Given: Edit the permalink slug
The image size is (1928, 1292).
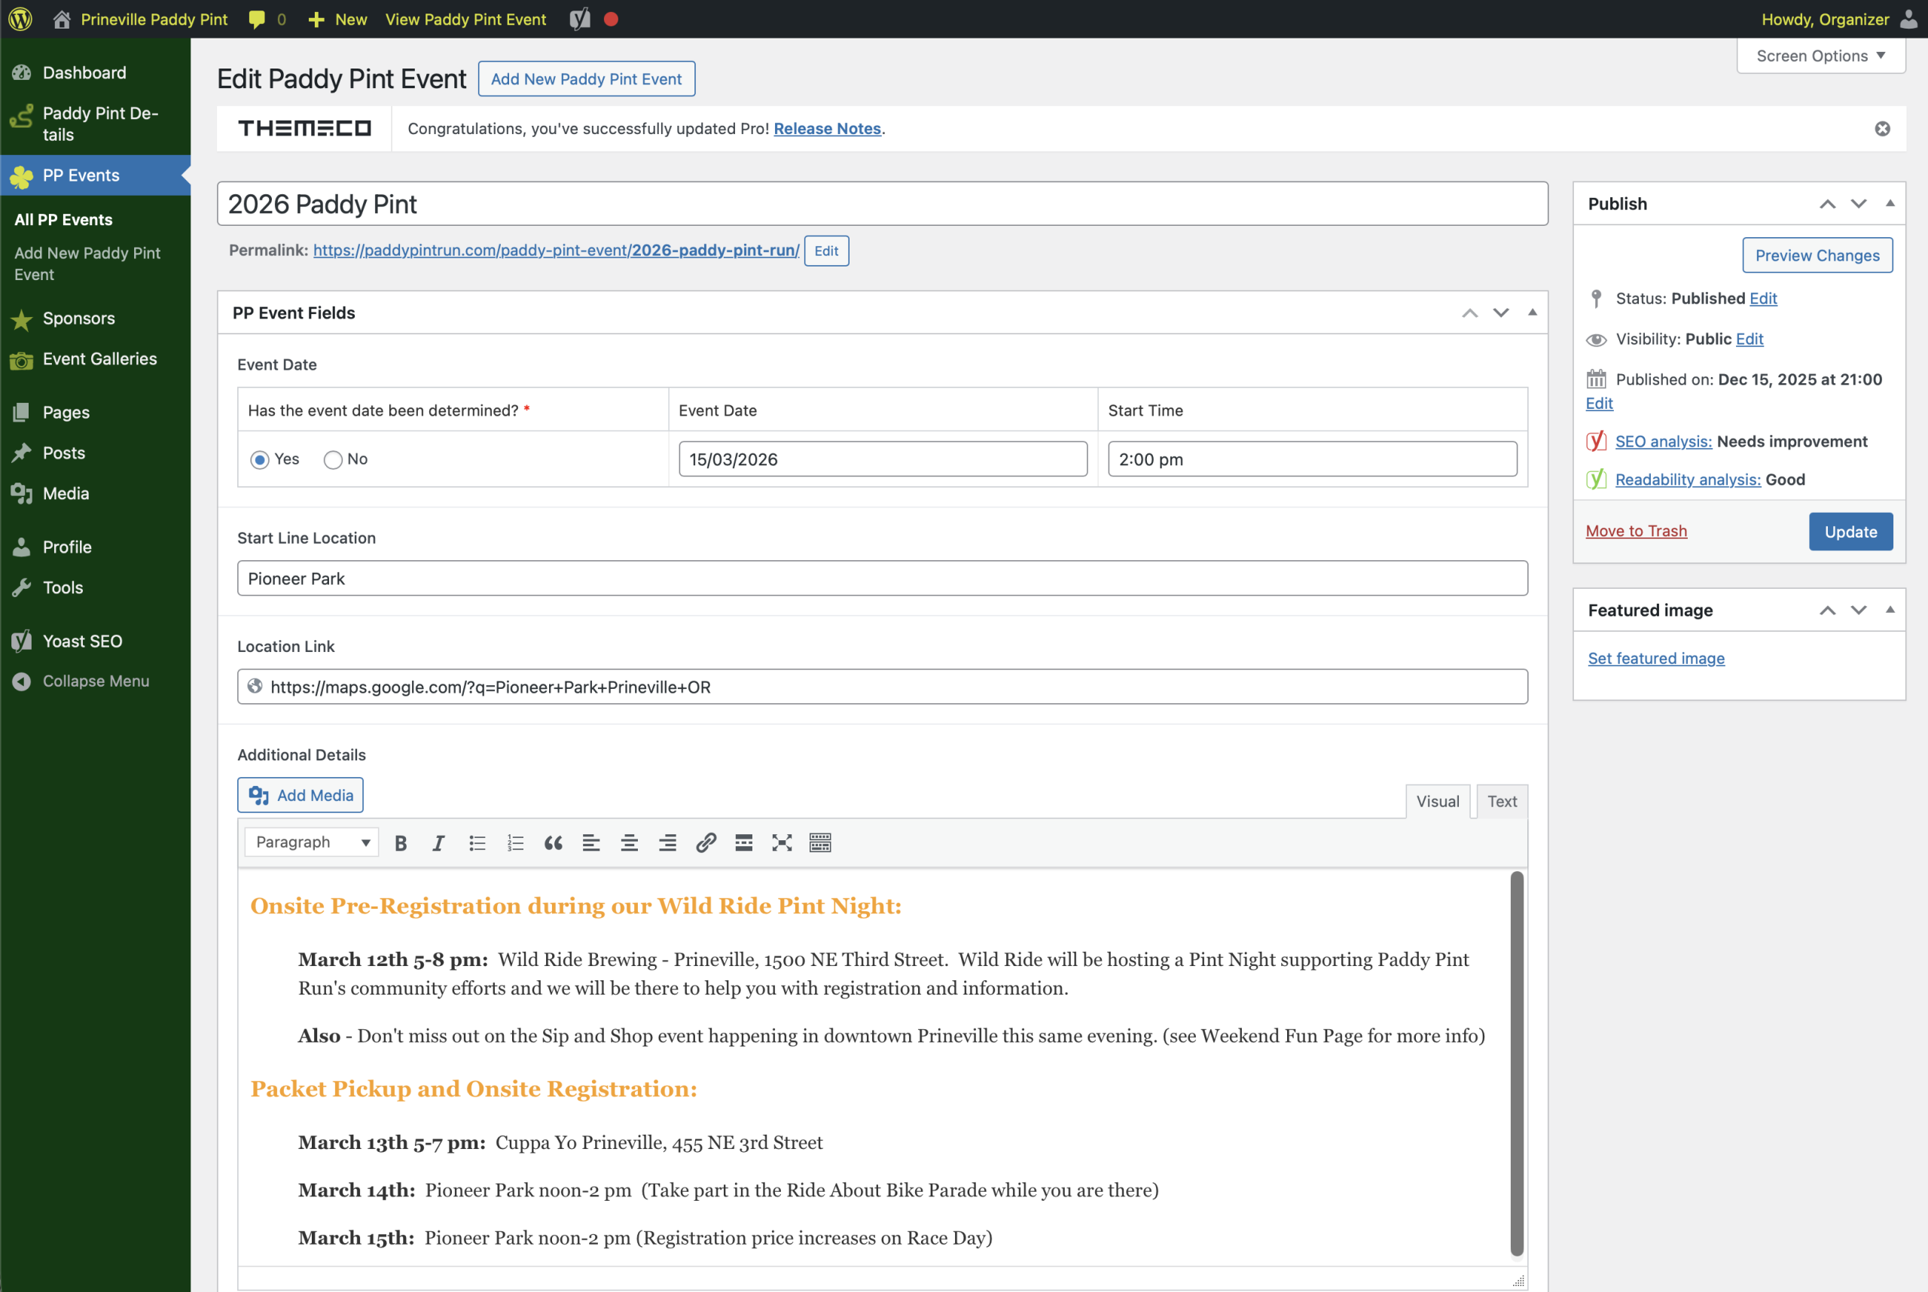Looking at the screenshot, I should [826, 251].
